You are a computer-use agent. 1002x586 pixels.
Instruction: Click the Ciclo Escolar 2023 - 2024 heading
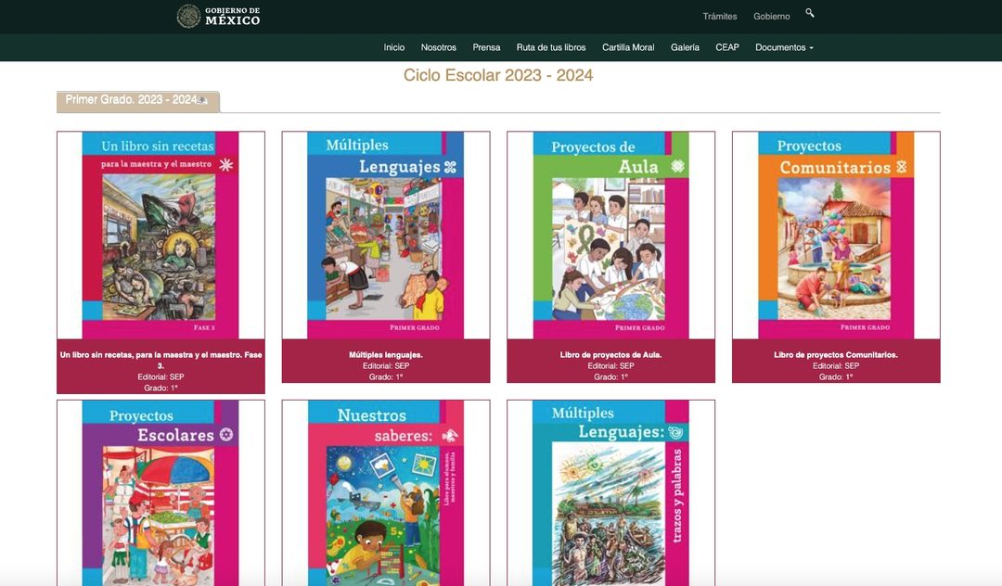point(498,75)
